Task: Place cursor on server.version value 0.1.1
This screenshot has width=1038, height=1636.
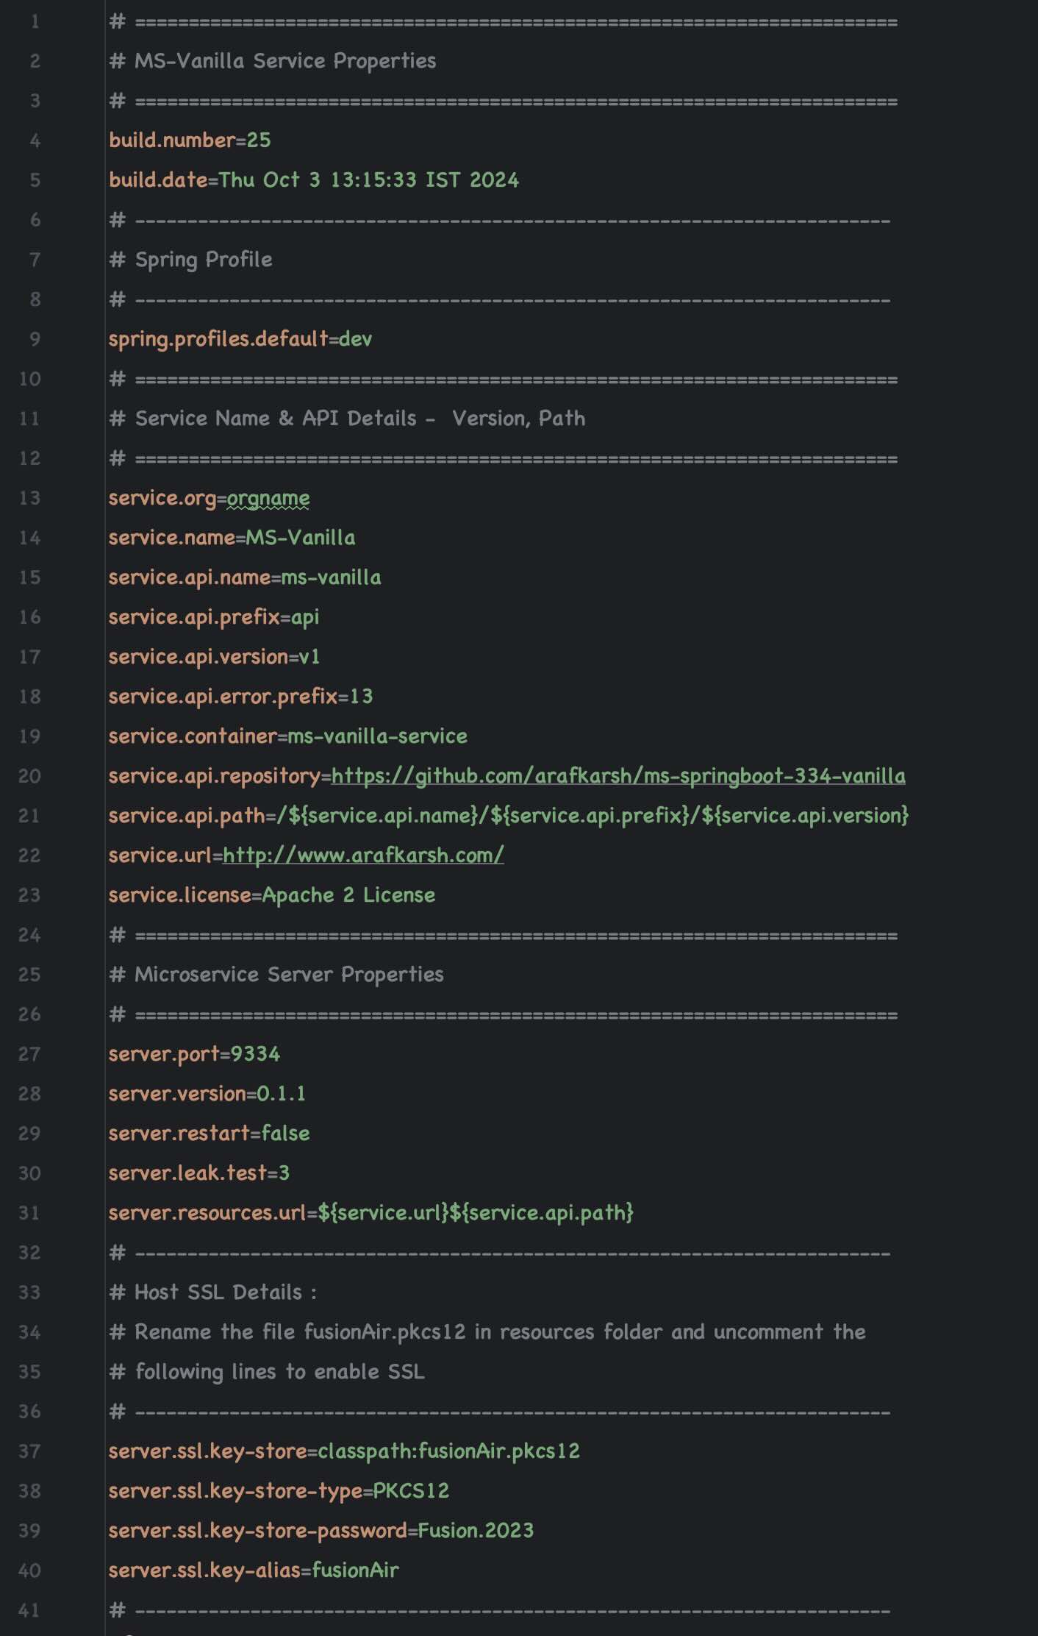Action: point(281,1093)
